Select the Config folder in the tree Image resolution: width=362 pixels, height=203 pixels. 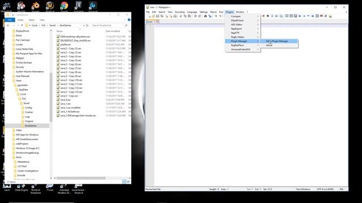pyautogui.click(x=28, y=108)
